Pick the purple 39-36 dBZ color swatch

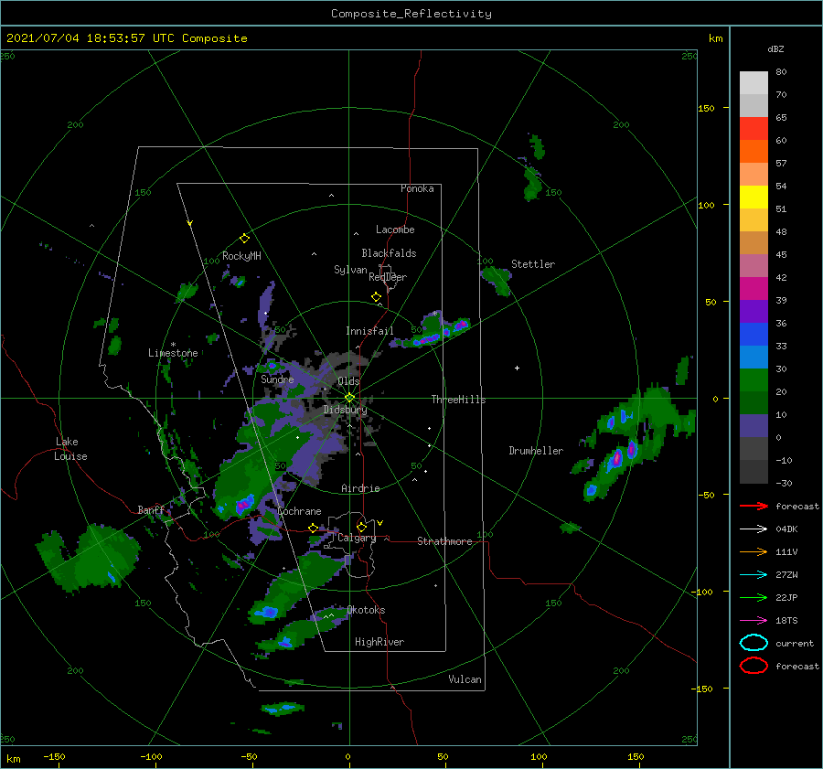tap(754, 312)
